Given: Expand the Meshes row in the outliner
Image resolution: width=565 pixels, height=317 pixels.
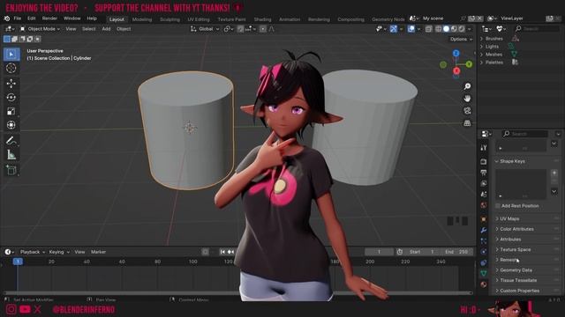Looking at the screenshot, I should point(482,55).
